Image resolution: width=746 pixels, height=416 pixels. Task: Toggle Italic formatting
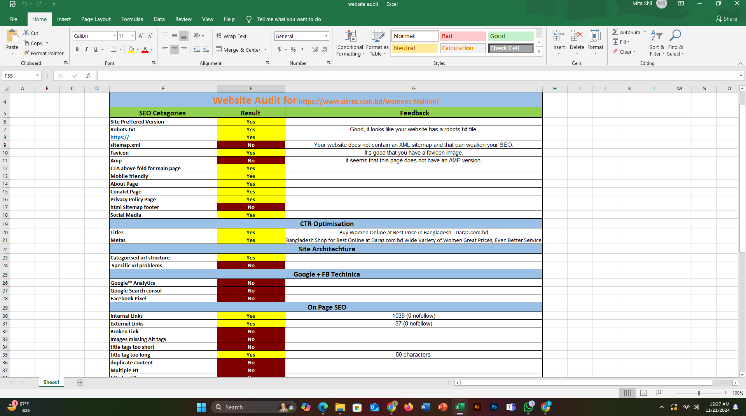click(86, 50)
